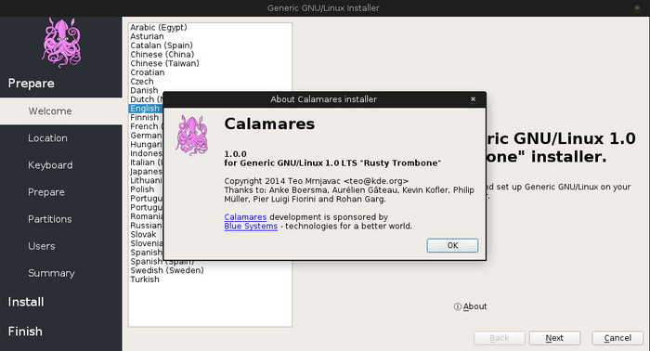Image resolution: width=650 pixels, height=351 pixels.
Task: Select Croatian in the language list
Action: [x=148, y=72]
